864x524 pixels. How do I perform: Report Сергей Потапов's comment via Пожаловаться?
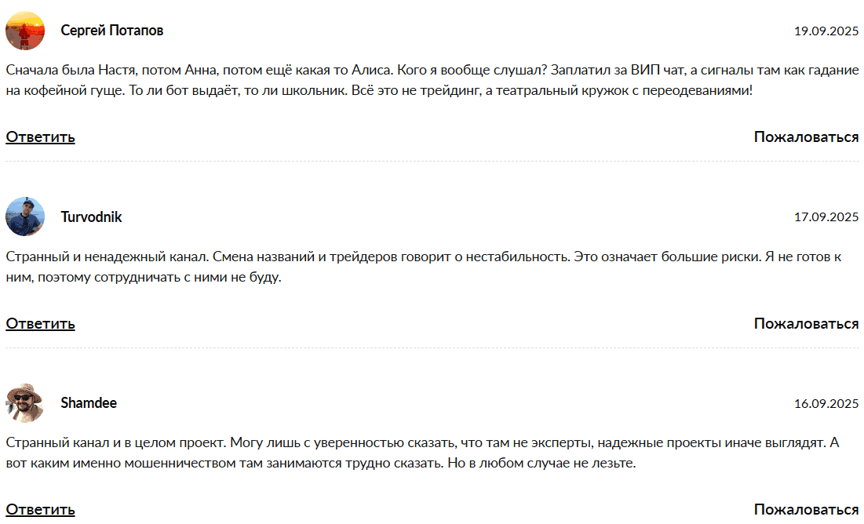coord(806,137)
